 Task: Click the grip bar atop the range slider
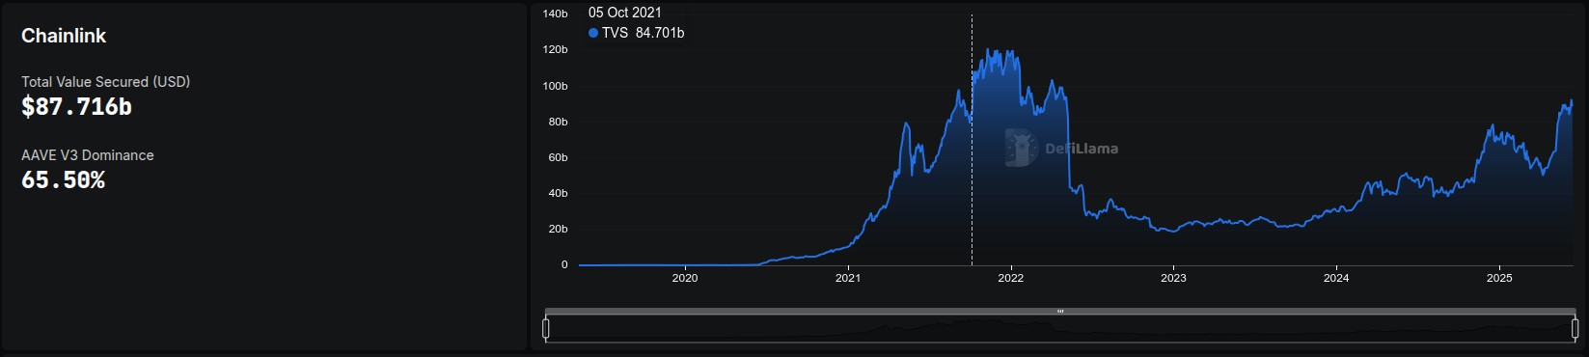pos(1060,312)
